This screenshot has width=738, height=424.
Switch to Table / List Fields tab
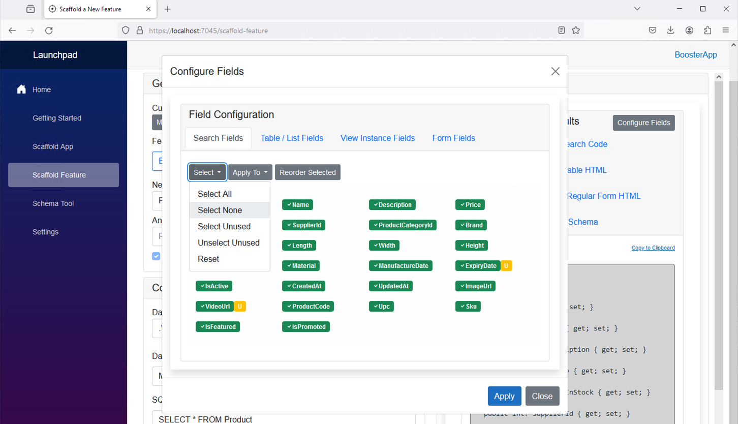[292, 138]
